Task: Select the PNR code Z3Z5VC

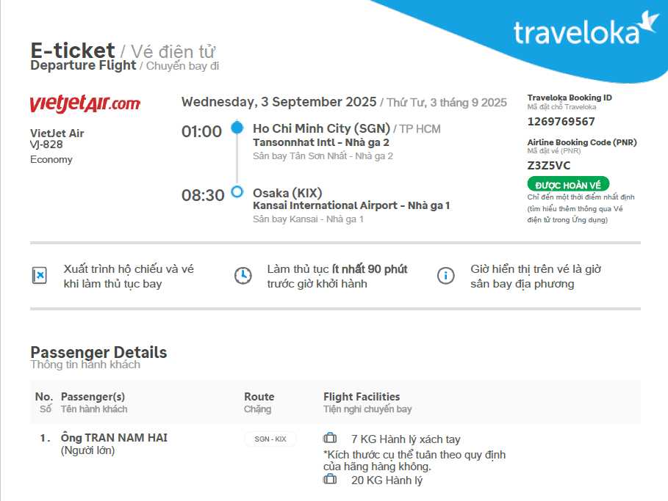Action: click(x=549, y=166)
